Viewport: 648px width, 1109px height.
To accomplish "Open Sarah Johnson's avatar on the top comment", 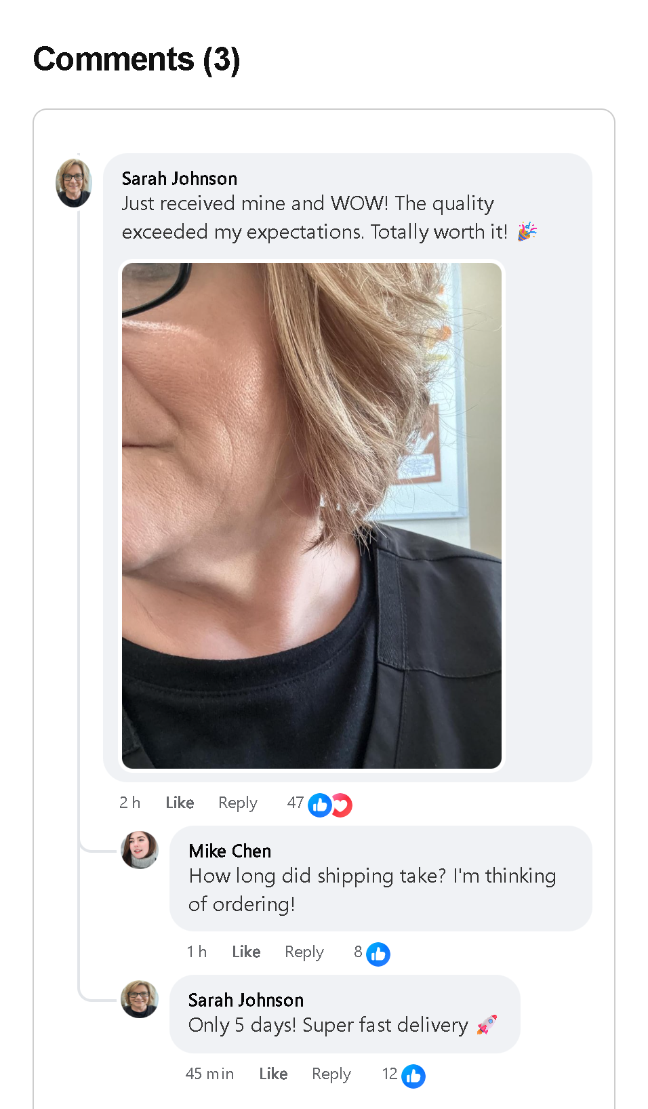I will tap(74, 182).
